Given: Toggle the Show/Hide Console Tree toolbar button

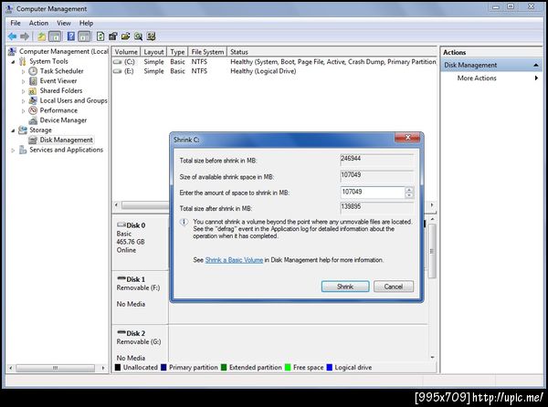Looking at the screenshot, I should pos(55,37).
